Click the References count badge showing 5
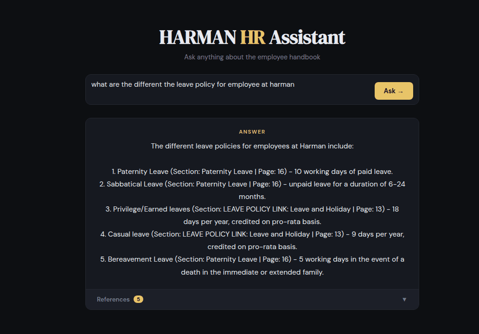Screen dimensions: 479x334 [x=138, y=299]
